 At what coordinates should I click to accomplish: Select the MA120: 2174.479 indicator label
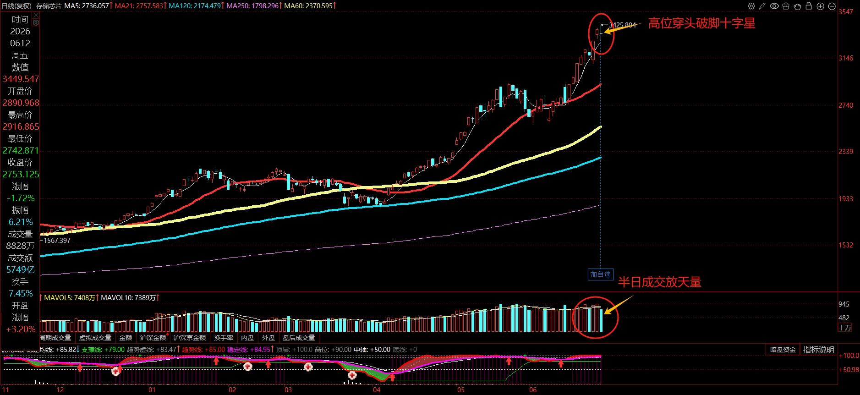point(195,6)
